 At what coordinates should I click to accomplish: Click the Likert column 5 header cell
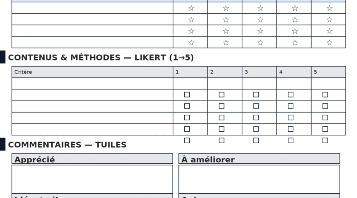coord(328,72)
